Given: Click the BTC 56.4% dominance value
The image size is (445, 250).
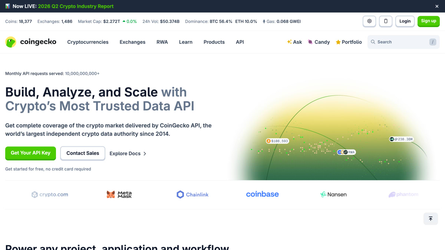Looking at the screenshot, I should (x=221, y=21).
